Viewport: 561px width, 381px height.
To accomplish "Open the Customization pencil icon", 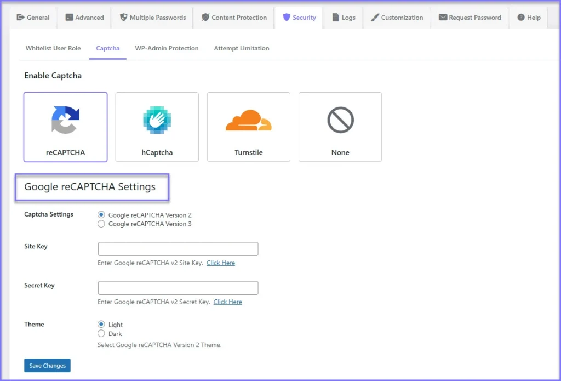I will tap(376, 17).
